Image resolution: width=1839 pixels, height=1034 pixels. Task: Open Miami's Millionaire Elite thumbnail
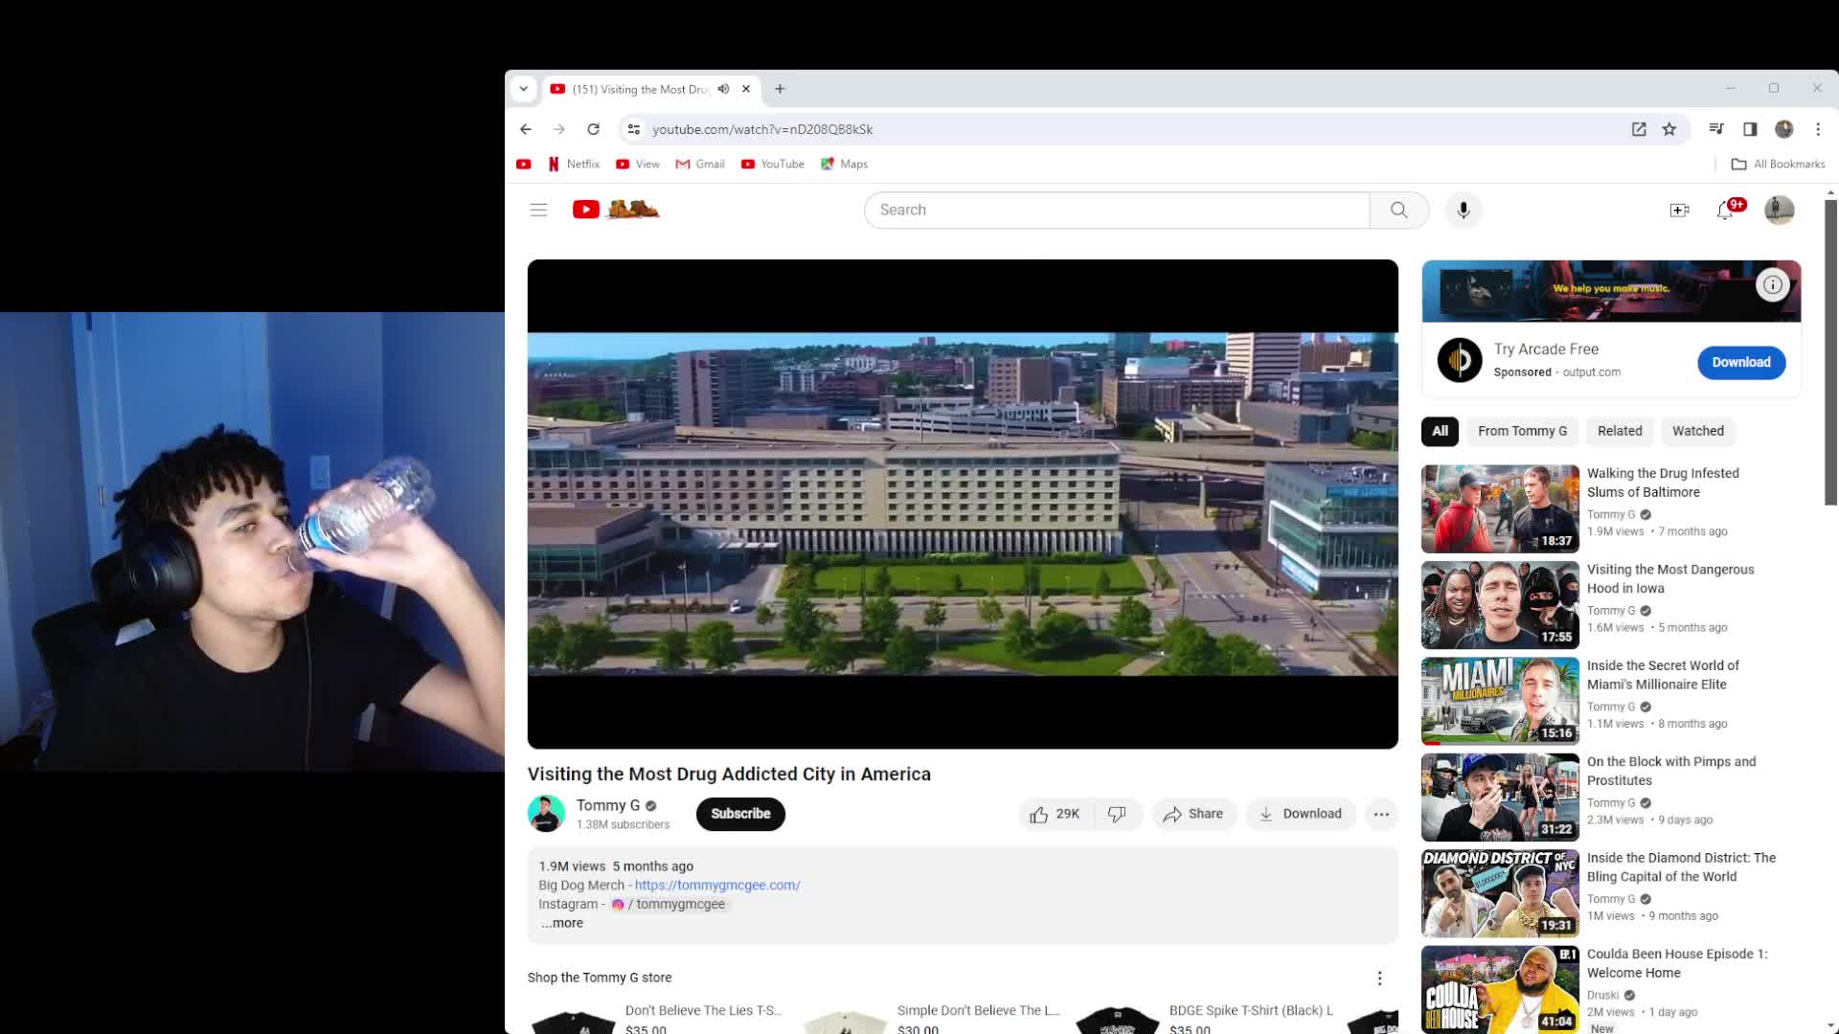click(1500, 701)
